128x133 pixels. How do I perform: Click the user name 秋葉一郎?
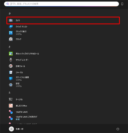tap(19, 129)
